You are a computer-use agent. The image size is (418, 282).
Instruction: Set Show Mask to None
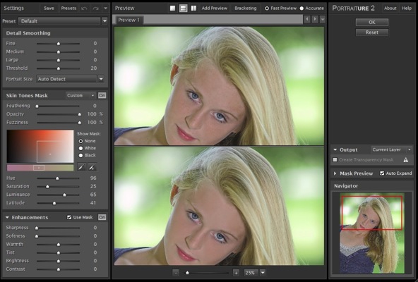(x=80, y=141)
